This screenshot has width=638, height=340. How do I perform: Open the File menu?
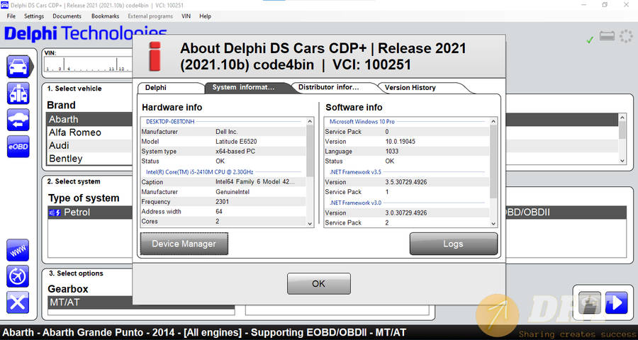[x=11, y=16]
